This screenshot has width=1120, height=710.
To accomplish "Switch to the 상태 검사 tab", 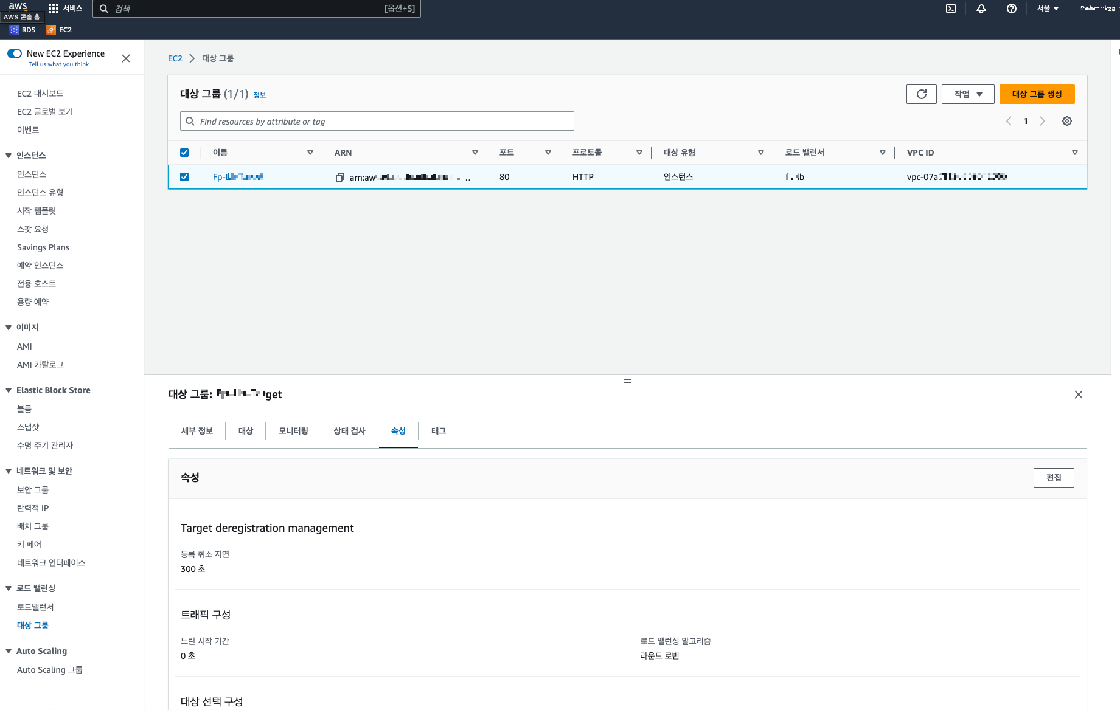I will click(x=350, y=431).
